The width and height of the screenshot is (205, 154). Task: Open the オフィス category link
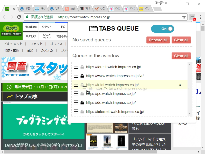[x=56, y=44]
